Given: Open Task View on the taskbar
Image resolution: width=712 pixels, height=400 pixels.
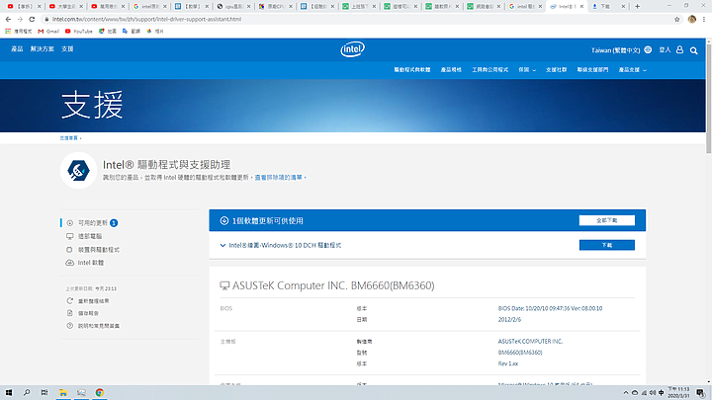Looking at the screenshot, I should (x=44, y=393).
